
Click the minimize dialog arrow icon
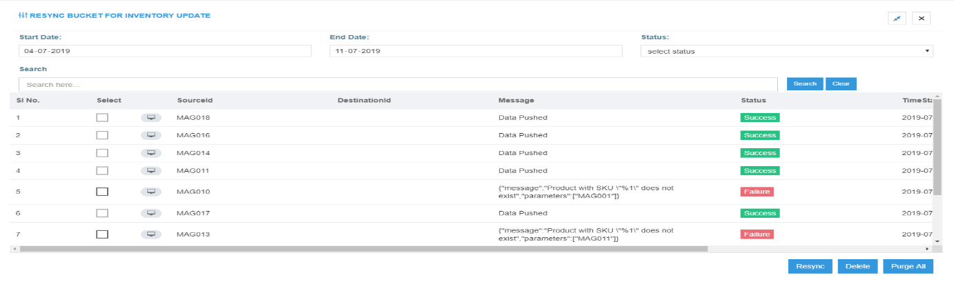(x=897, y=19)
